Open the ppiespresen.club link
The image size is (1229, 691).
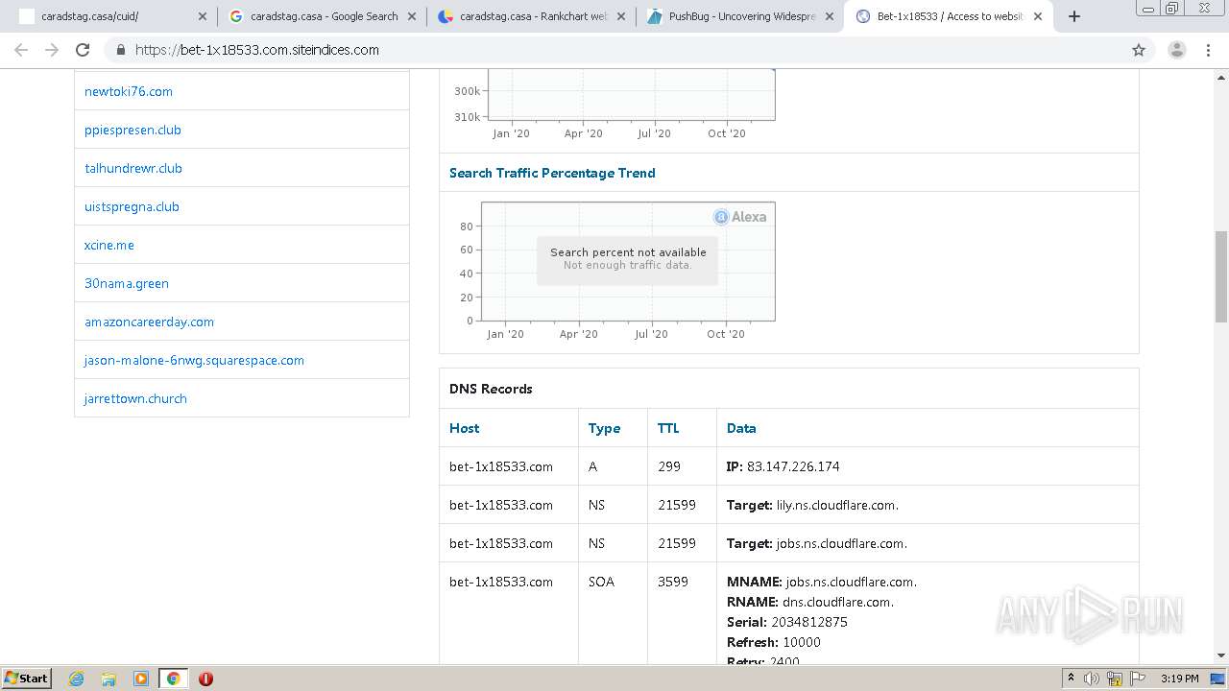tap(133, 130)
